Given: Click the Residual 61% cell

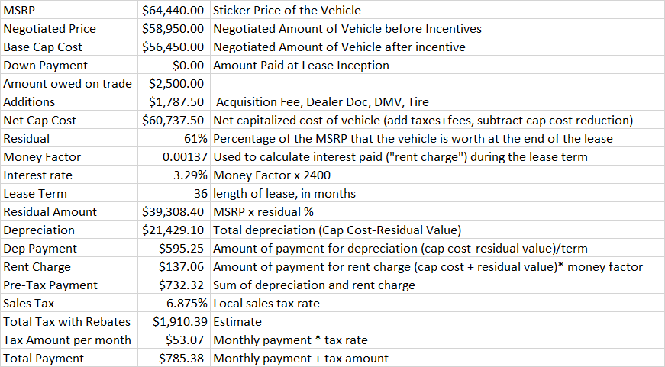Looking at the screenshot, I should click(x=174, y=138).
